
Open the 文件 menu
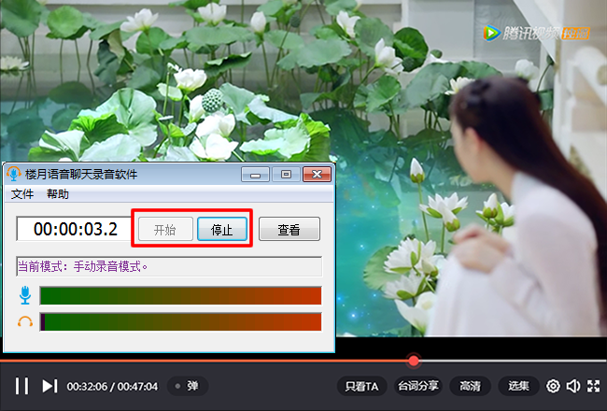[x=22, y=194]
